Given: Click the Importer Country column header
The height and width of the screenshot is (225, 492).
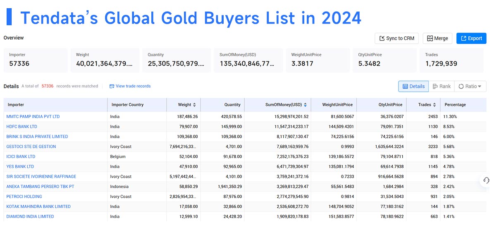Looking at the screenshot, I should (x=137, y=105).
